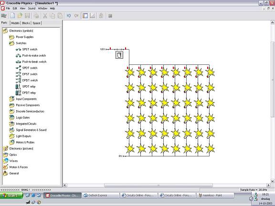Toggle the side panel toolbar icon

tap(85, 16)
